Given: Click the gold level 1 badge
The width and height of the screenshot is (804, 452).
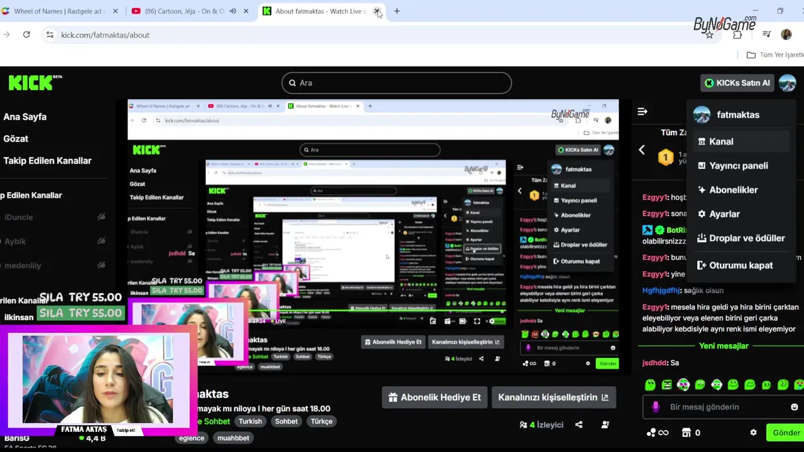Looking at the screenshot, I should pos(666,158).
